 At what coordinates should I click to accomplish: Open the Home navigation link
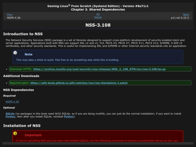98,17
